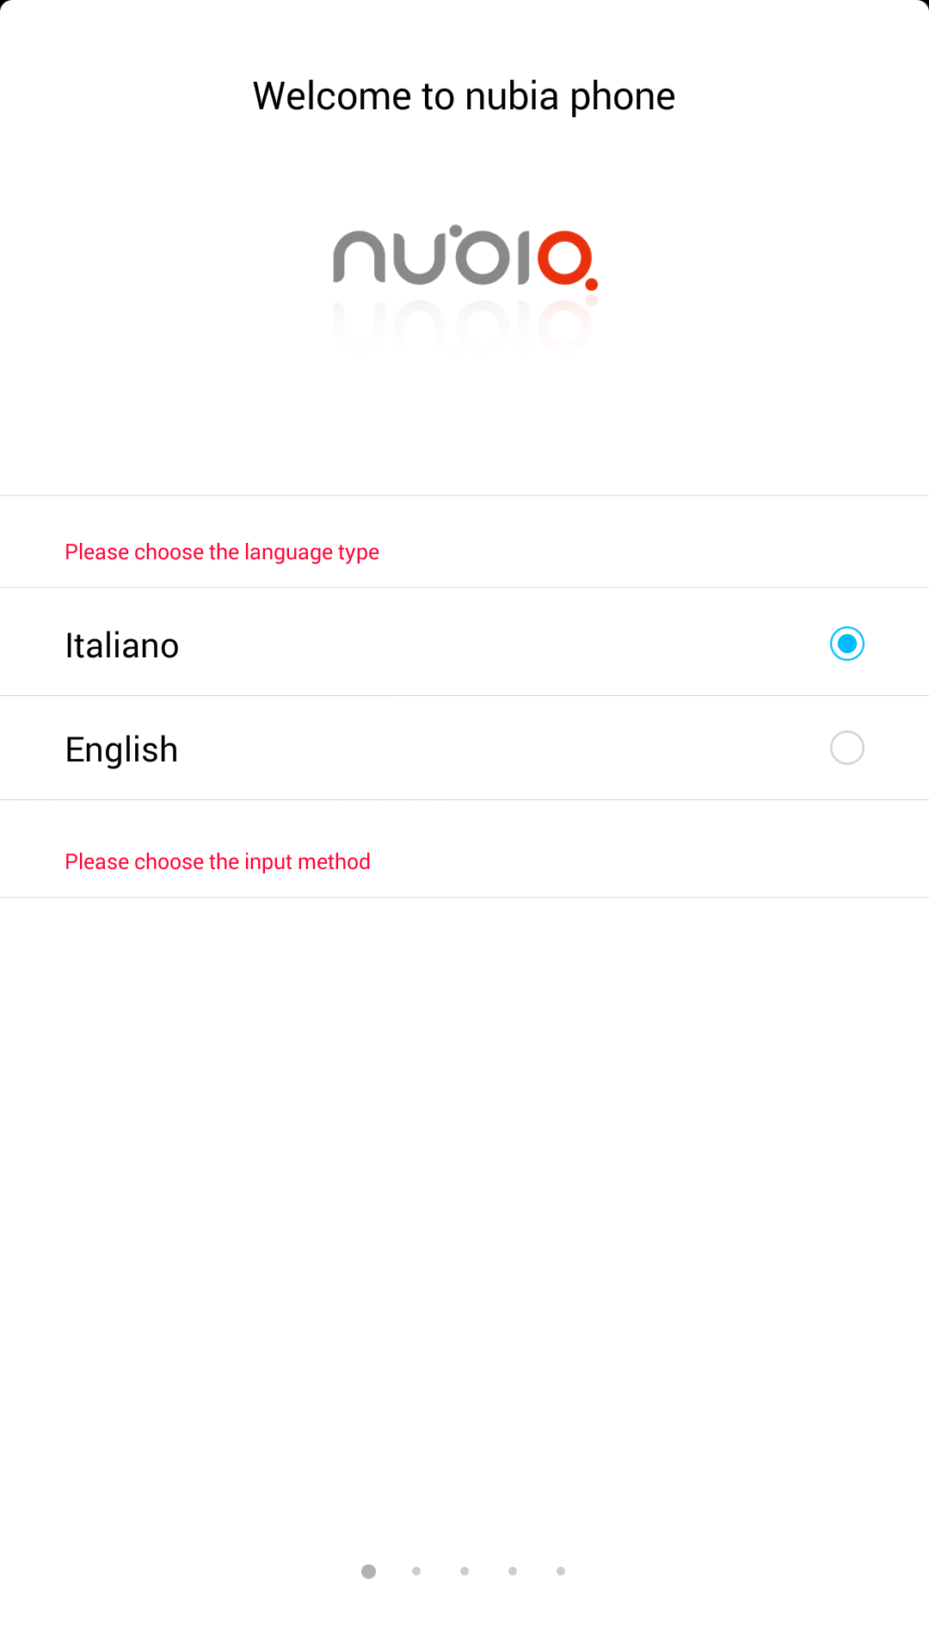Click the gray letter n in nubia logo
Viewport: 929px width, 1652px height.
[359, 257]
